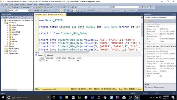
Task: Open Microsoft Edge from the taskbar
Action: coord(61,97)
